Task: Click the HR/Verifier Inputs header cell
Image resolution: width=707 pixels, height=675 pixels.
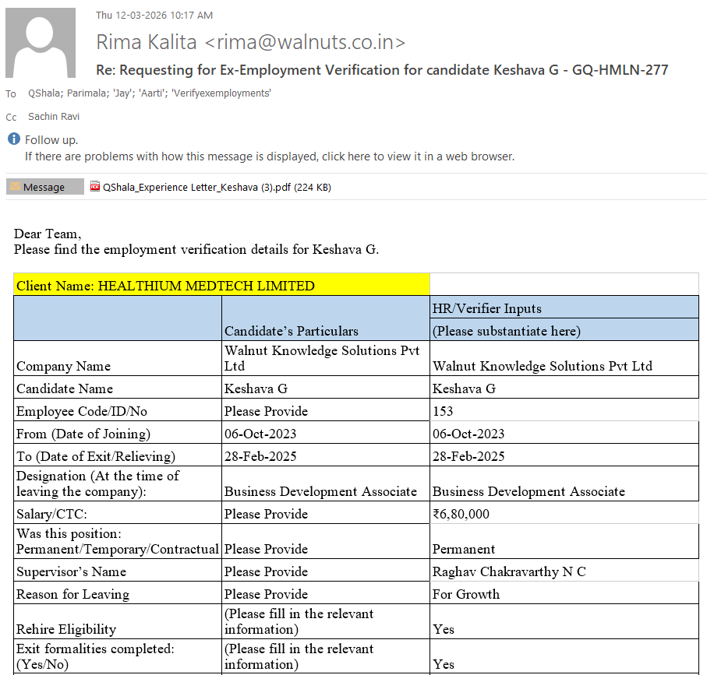Action: pos(486,308)
